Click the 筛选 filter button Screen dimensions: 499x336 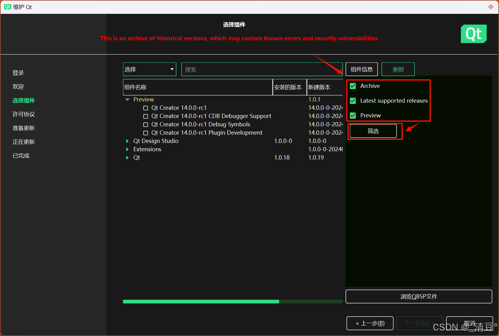tap(373, 131)
